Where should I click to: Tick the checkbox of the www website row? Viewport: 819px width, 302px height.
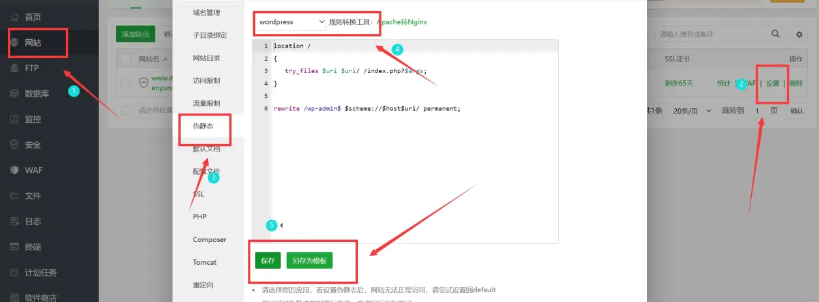(x=126, y=83)
